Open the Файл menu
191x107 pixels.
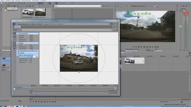pos(2,1)
